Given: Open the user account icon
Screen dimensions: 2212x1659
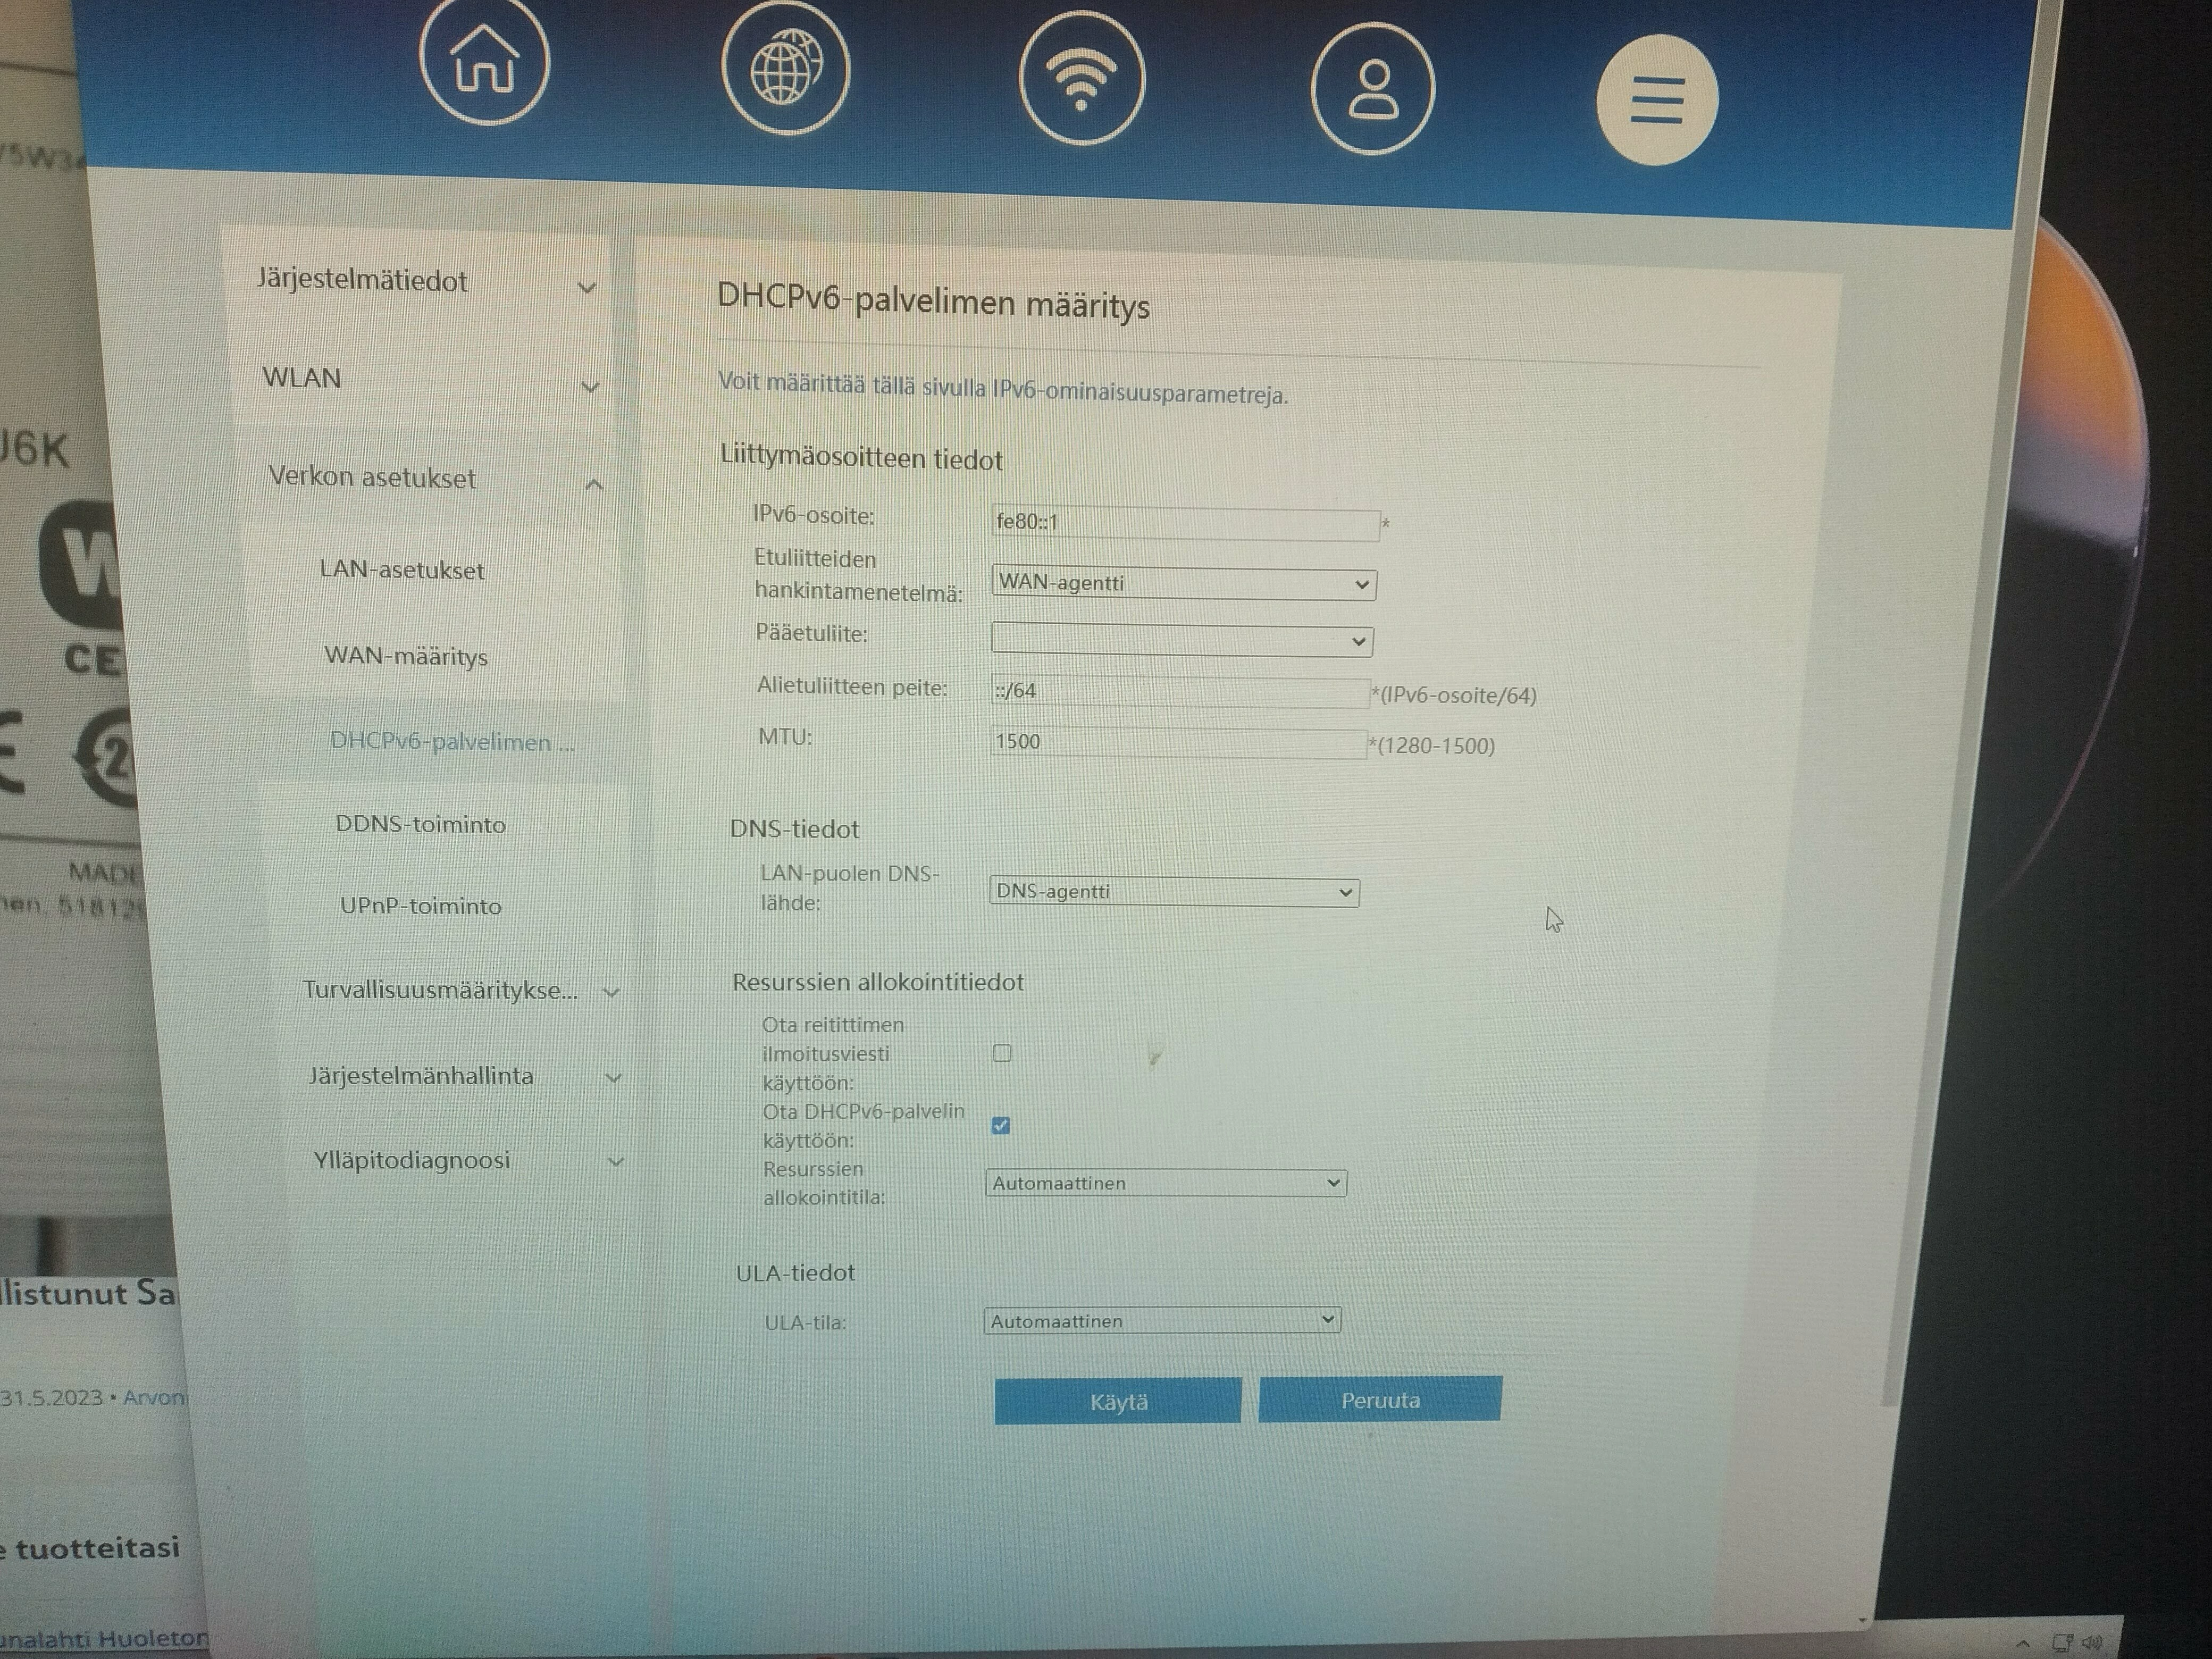Looking at the screenshot, I should (1372, 90).
